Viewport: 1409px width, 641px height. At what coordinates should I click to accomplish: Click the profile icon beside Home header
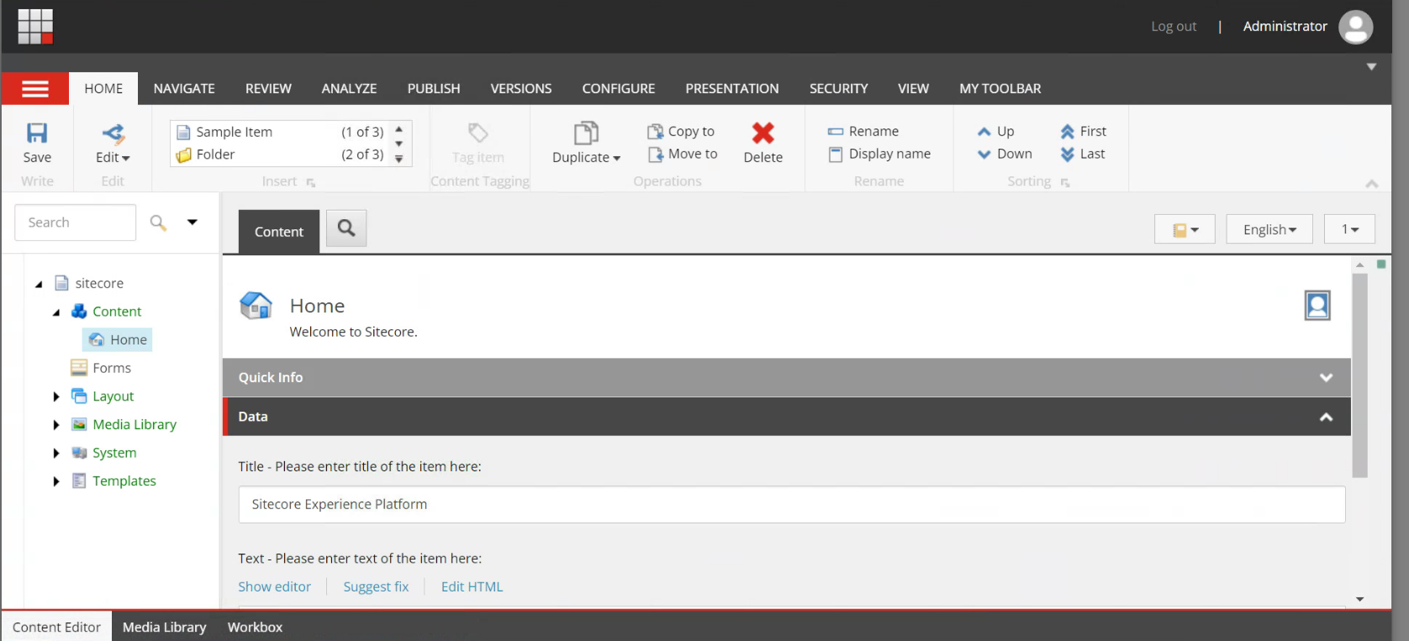pyautogui.click(x=1317, y=305)
